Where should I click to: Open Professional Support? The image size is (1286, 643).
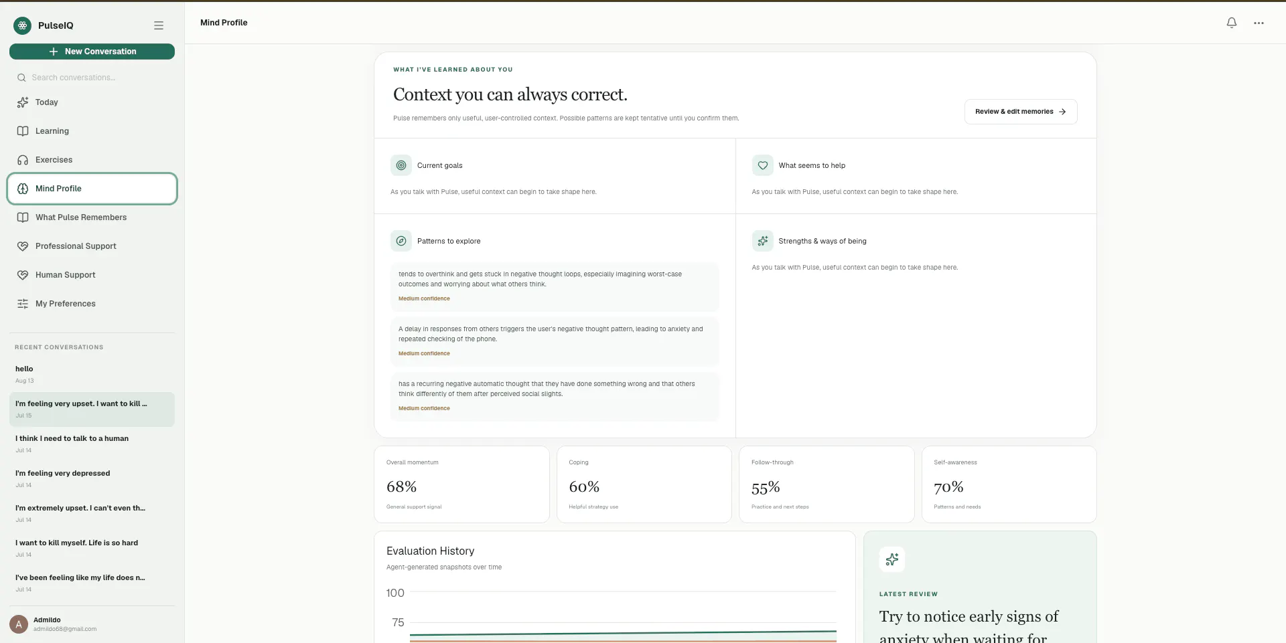(x=92, y=246)
